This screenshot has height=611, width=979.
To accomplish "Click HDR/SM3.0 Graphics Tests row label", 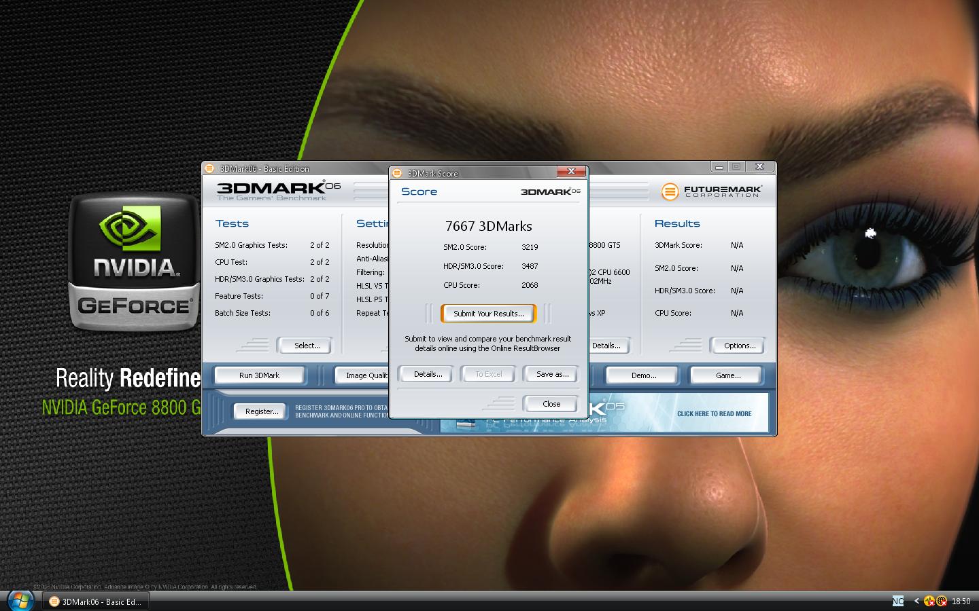I will point(260,279).
